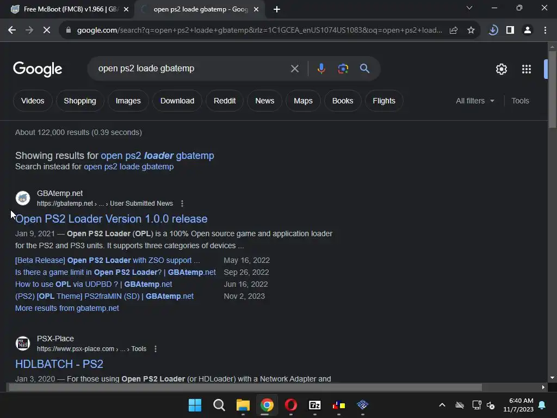Open Windows taskbar search

coord(219,405)
